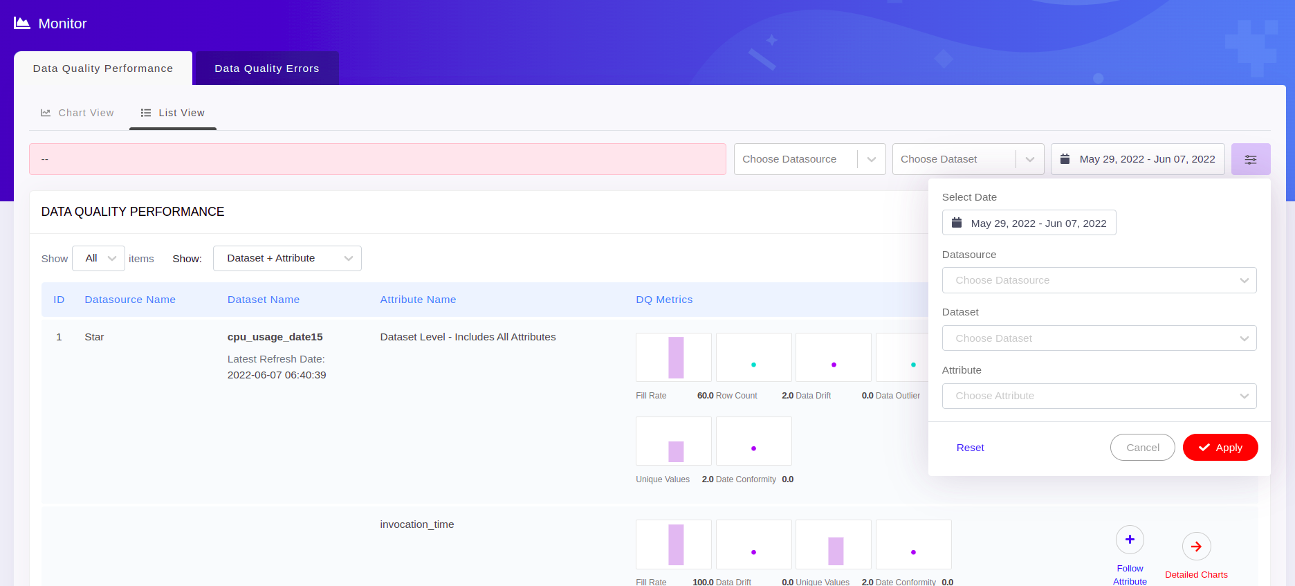Click the Cancel button in filter panel

pos(1142,448)
